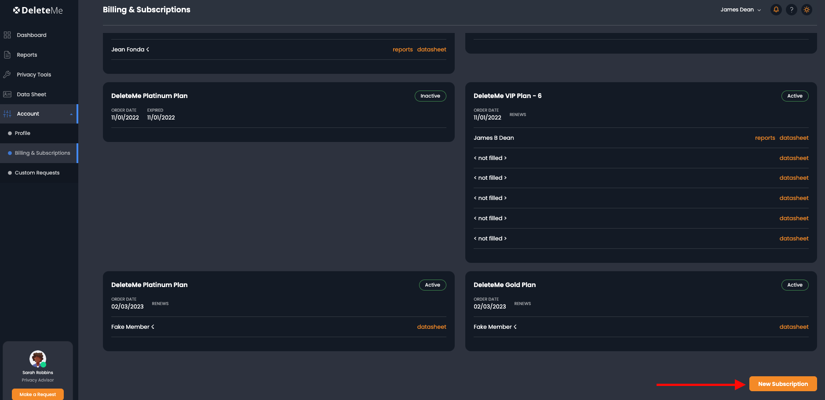Click the Account sliders icon

[7, 114]
